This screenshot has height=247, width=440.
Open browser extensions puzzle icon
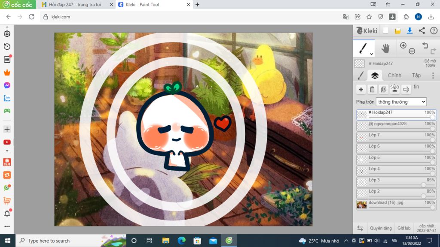(406, 17)
